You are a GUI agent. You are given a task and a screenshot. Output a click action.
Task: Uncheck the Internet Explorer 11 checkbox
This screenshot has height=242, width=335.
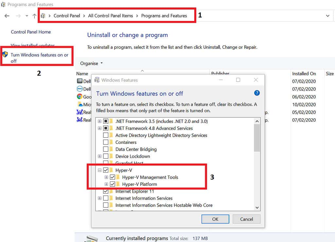[x=106, y=191]
